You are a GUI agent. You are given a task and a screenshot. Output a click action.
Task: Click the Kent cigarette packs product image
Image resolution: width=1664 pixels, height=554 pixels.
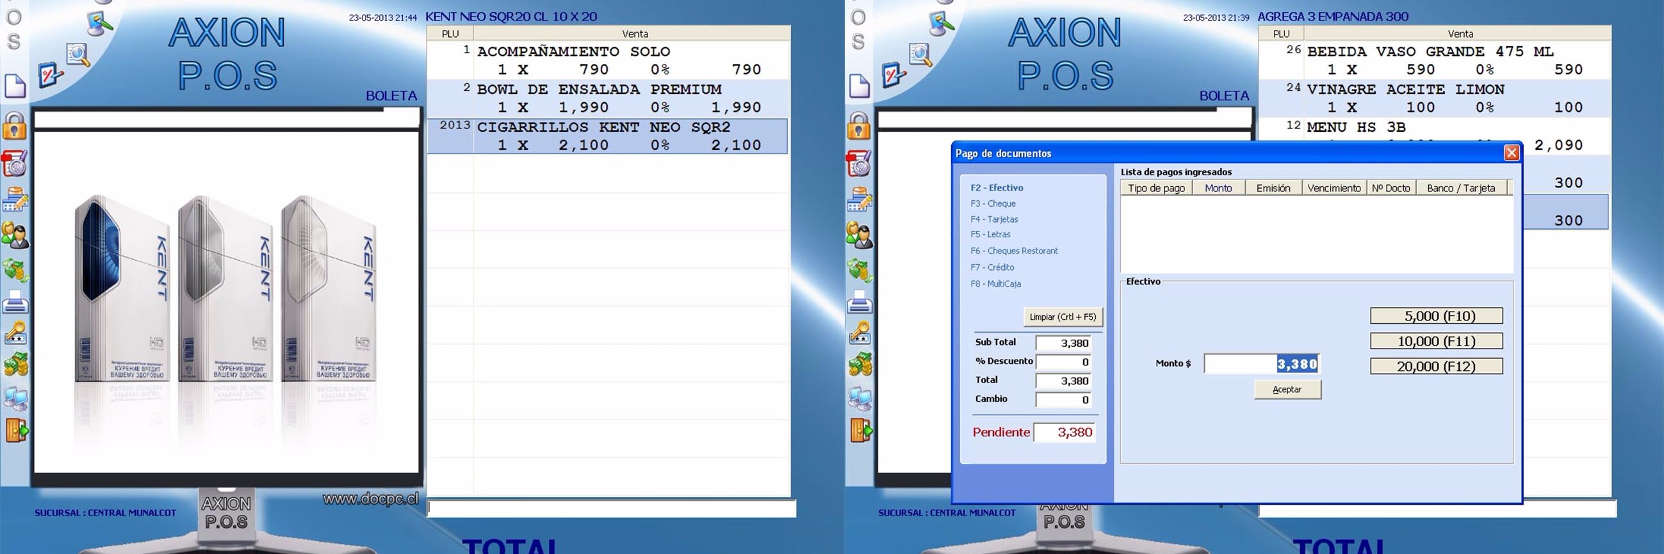point(226,290)
